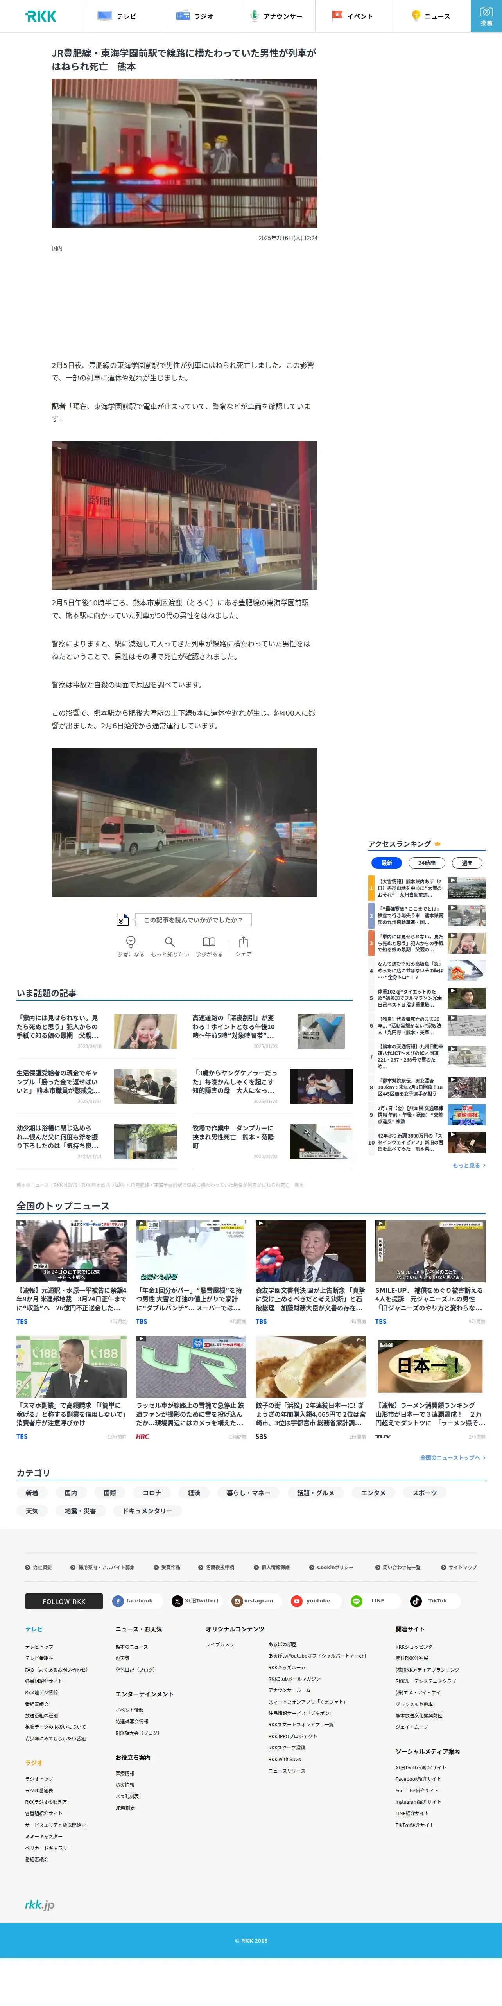
Task: Open サイトマップ footer link
Action: point(459,1568)
